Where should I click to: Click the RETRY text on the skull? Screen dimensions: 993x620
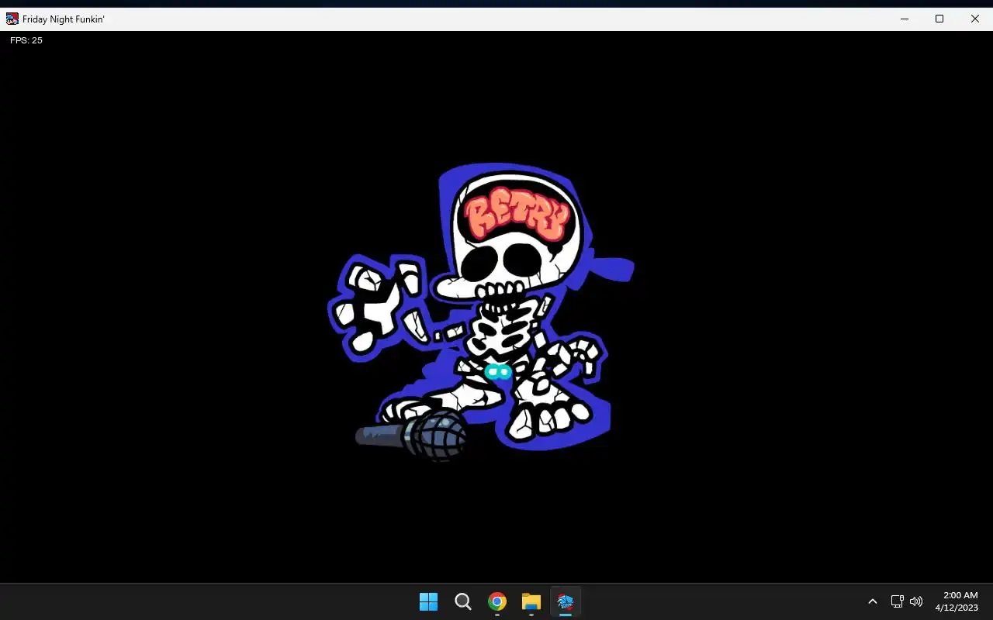click(517, 213)
